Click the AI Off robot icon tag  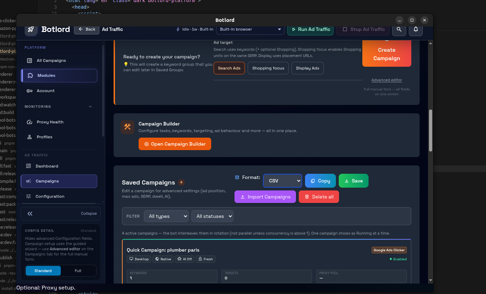(x=184, y=259)
